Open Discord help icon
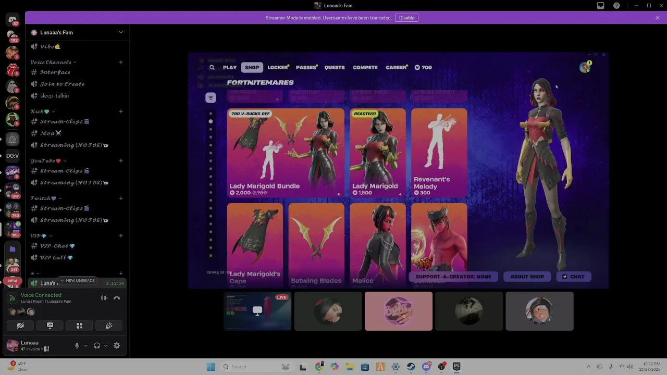Image resolution: width=667 pixels, height=375 pixels. click(616, 6)
